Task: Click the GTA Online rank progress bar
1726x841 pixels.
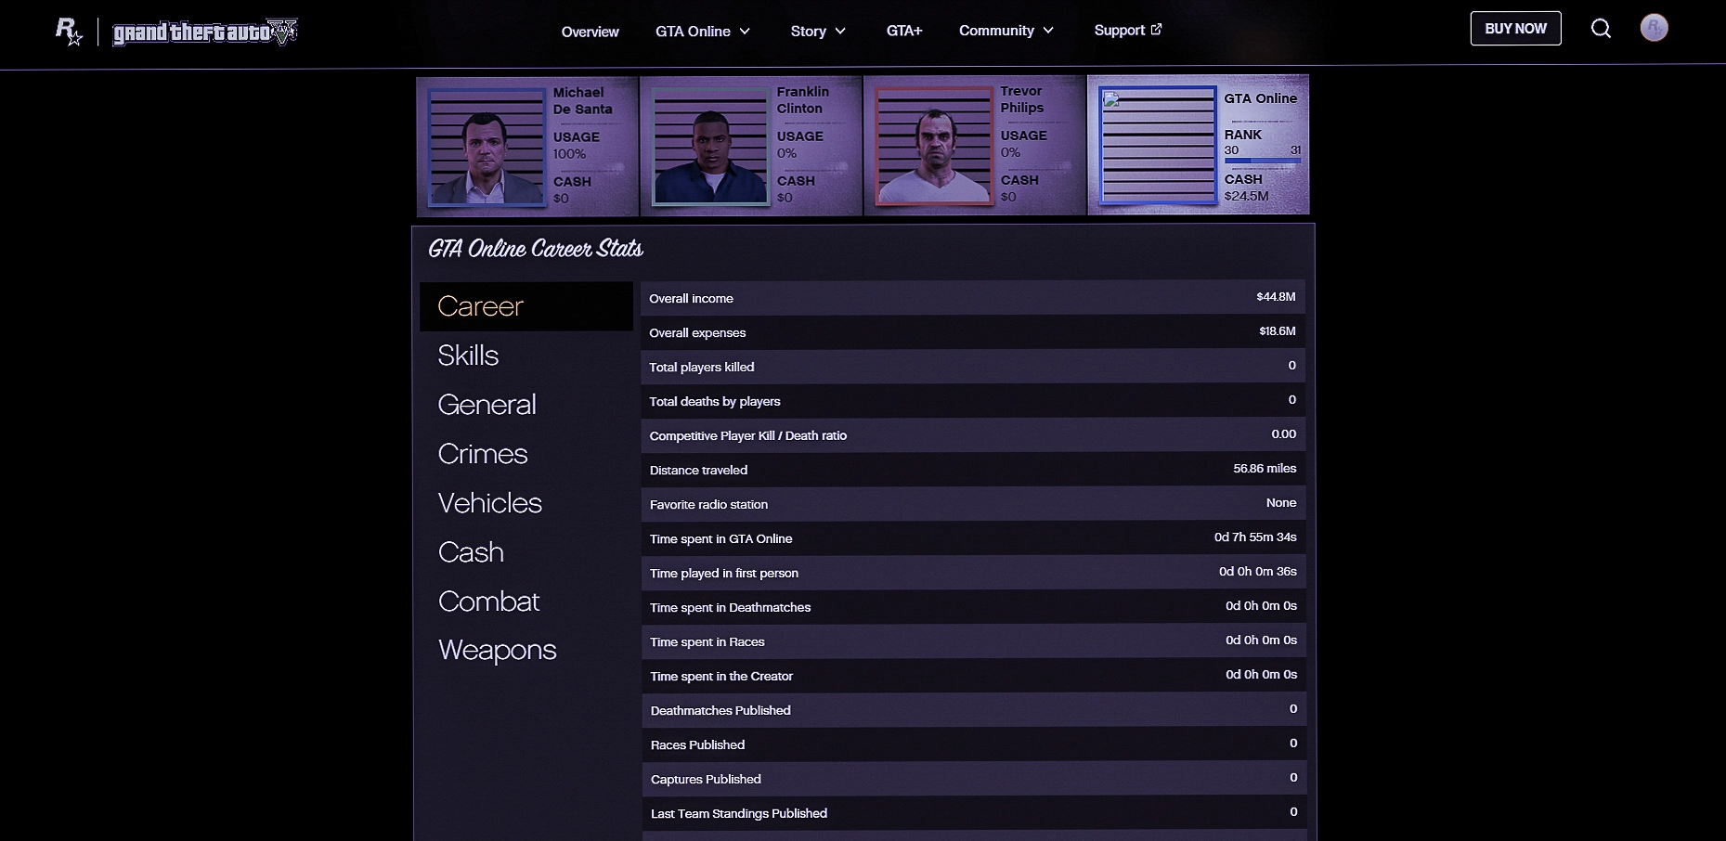Action: click(x=1262, y=162)
